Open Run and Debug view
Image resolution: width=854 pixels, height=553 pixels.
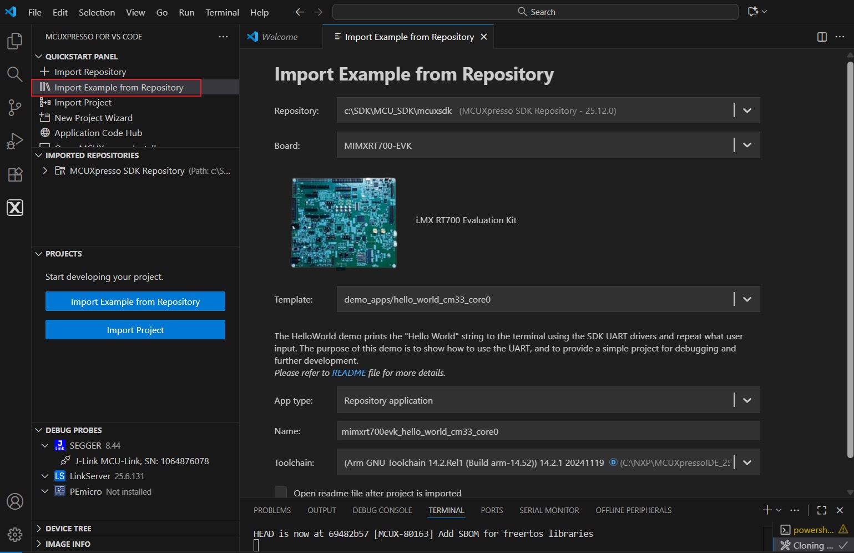tap(15, 141)
